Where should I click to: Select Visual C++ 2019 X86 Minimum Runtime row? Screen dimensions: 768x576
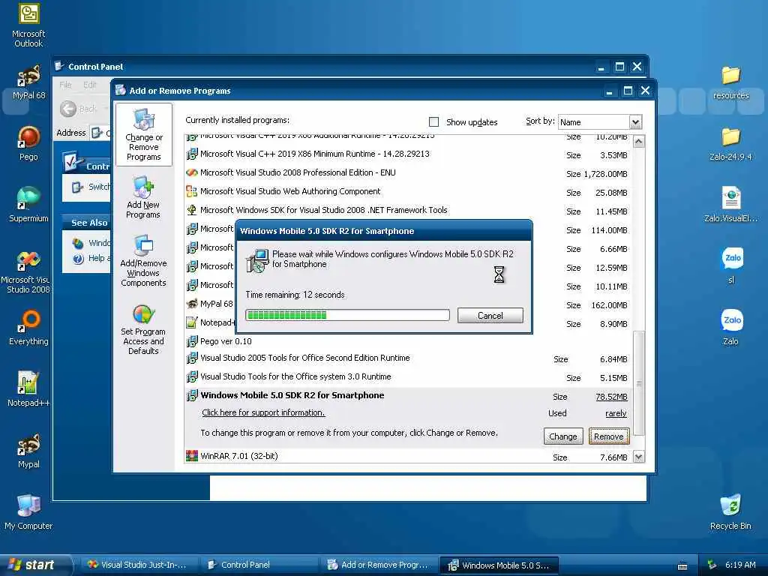coord(407,154)
